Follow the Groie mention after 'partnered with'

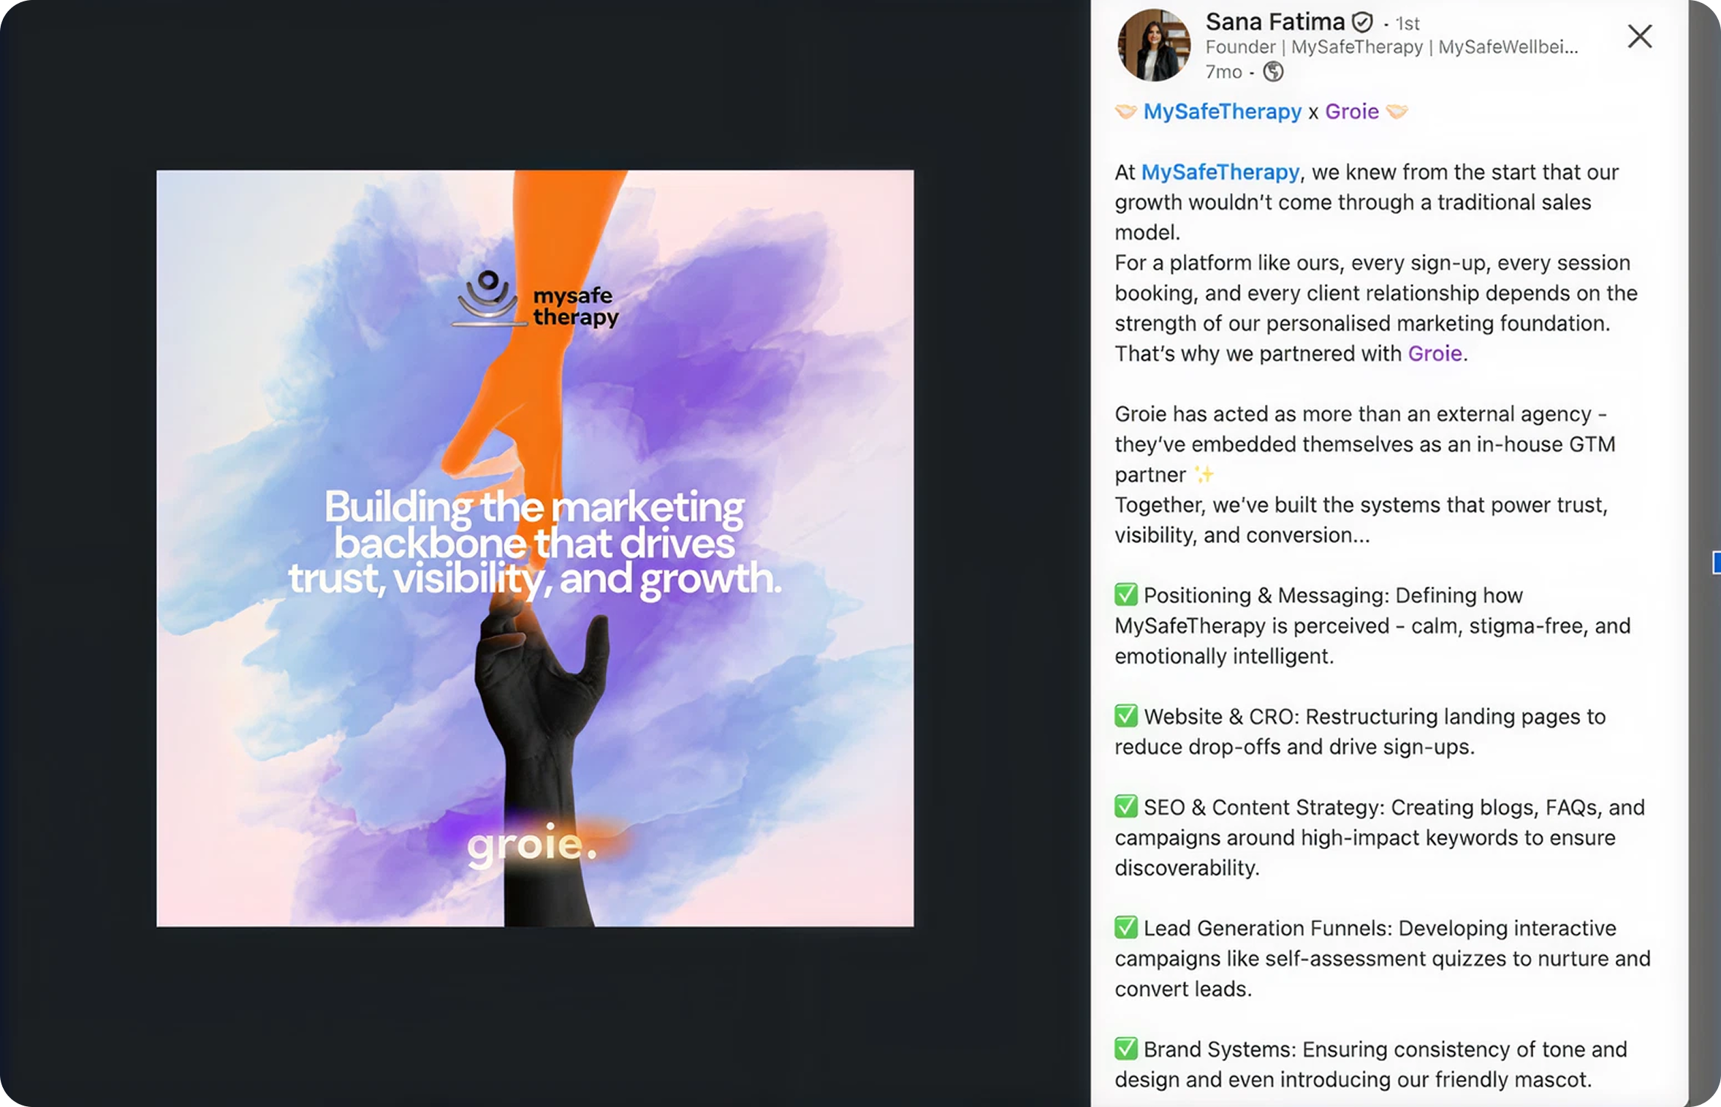(1435, 354)
